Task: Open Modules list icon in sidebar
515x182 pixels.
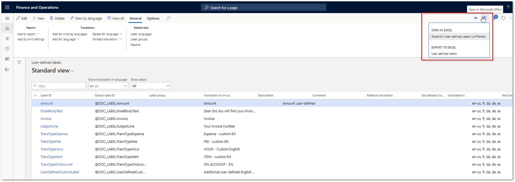Action: (7, 69)
